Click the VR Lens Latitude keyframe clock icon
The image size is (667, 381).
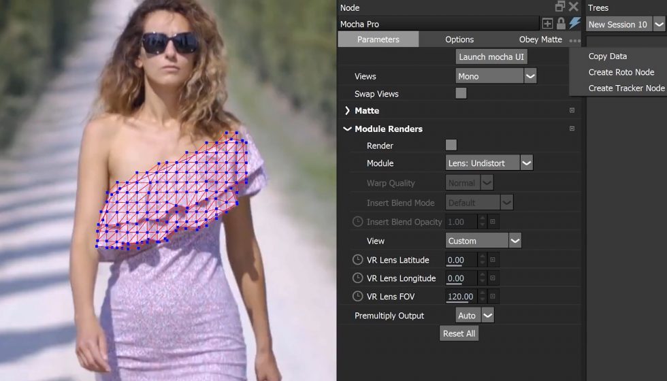[357, 260]
